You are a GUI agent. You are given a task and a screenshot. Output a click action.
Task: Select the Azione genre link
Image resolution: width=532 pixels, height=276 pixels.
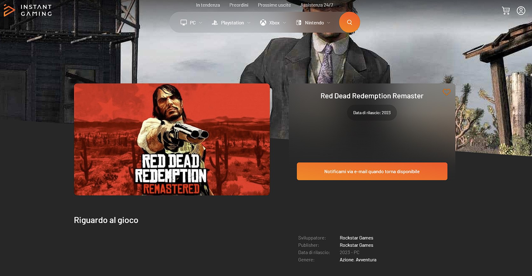(x=346, y=260)
